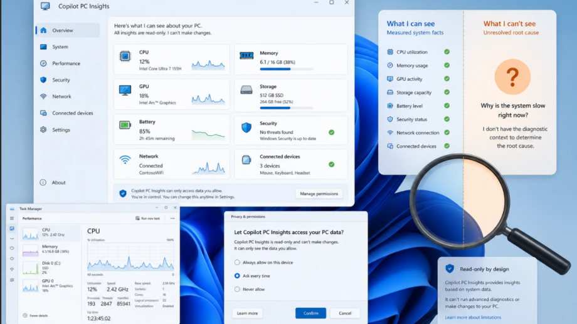Click the shield icon beside permissions notice
Image resolution: width=577 pixels, height=324 pixels.
point(123,193)
